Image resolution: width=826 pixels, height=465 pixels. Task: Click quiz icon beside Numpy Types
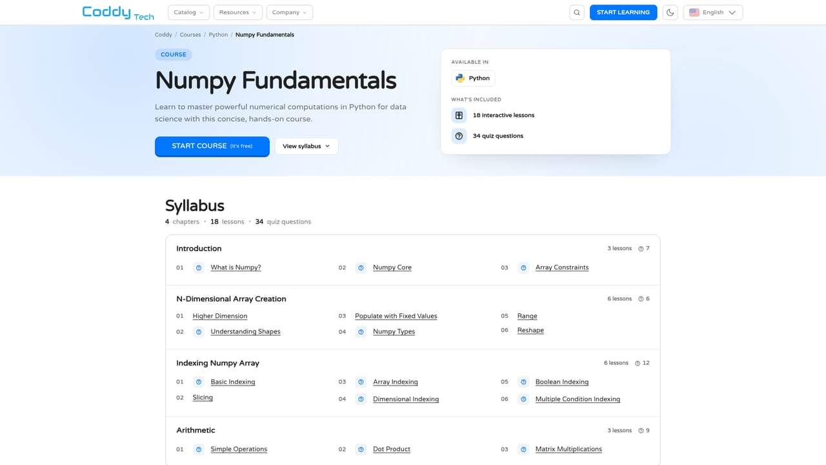[361, 332]
